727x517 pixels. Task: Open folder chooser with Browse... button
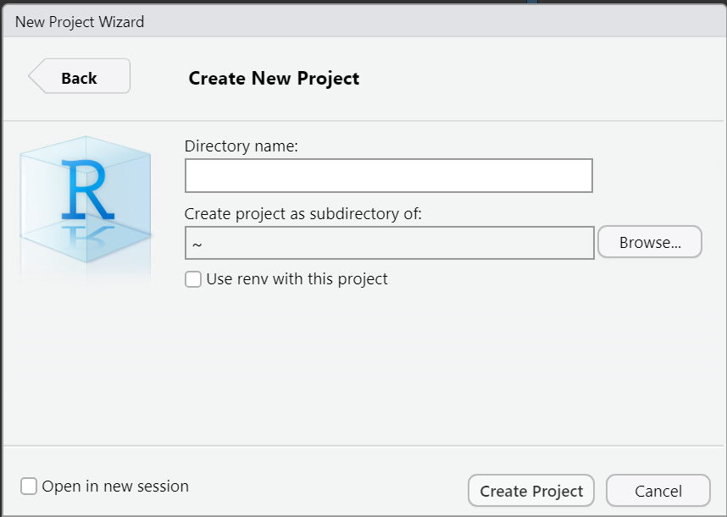[650, 242]
